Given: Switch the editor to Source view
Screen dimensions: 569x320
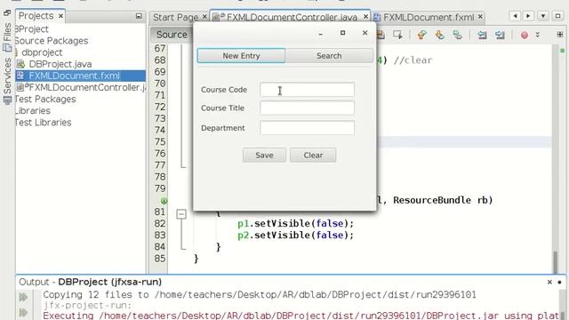Looking at the screenshot, I should [x=172, y=35].
